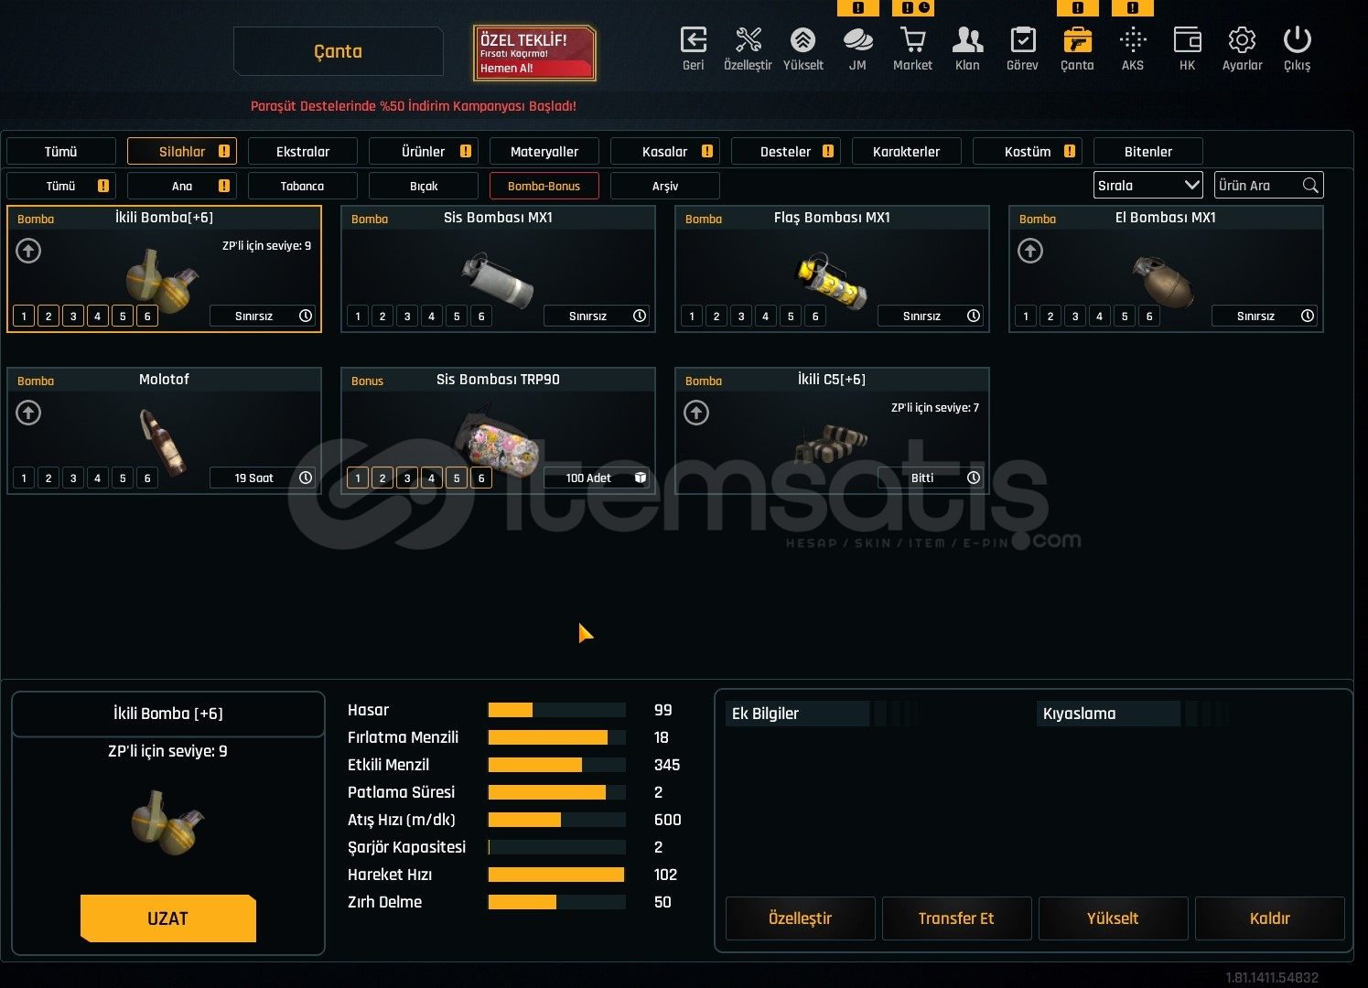Open the Yükselt upgrade icon in top bar
The height and width of the screenshot is (988, 1368).
click(x=802, y=41)
